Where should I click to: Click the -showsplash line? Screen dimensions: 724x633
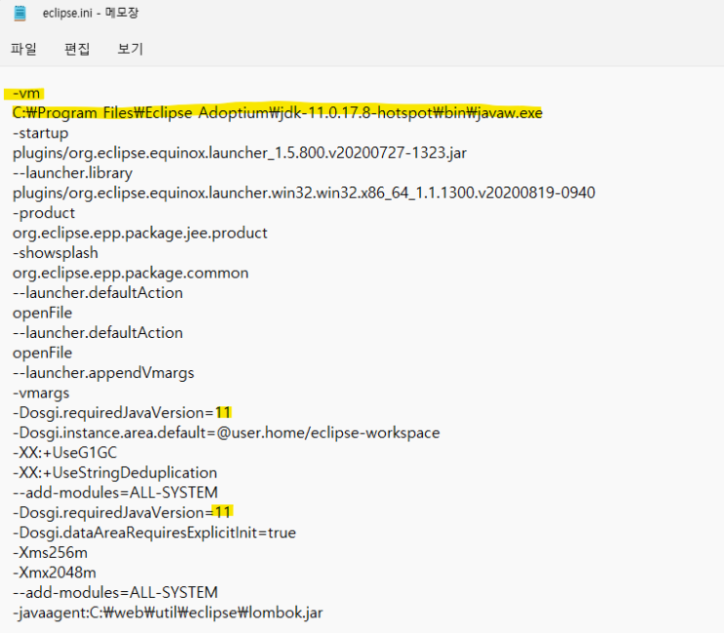pos(56,253)
